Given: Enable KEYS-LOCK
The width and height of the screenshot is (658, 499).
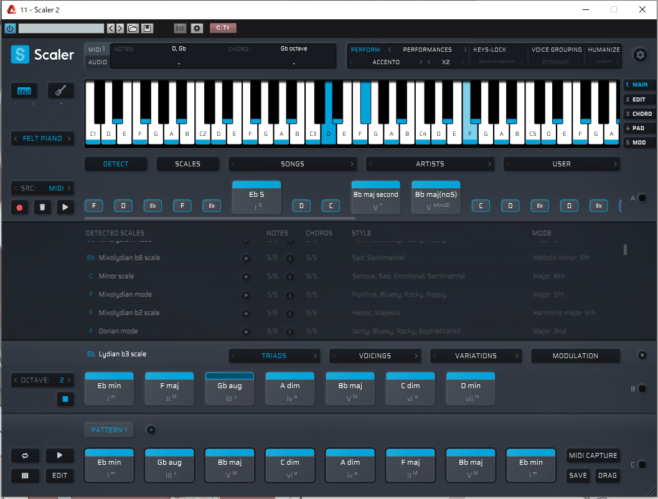Looking at the screenshot, I should [x=490, y=50].
